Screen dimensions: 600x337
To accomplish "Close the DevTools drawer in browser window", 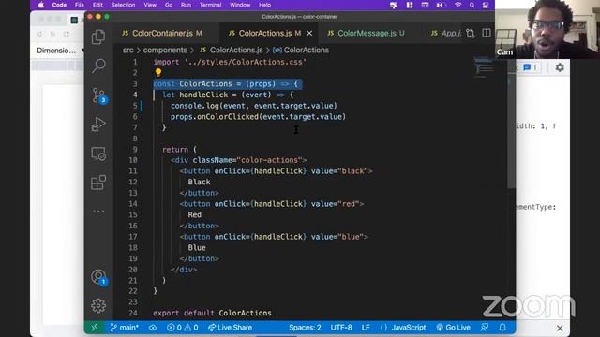I will coord(560,328).
